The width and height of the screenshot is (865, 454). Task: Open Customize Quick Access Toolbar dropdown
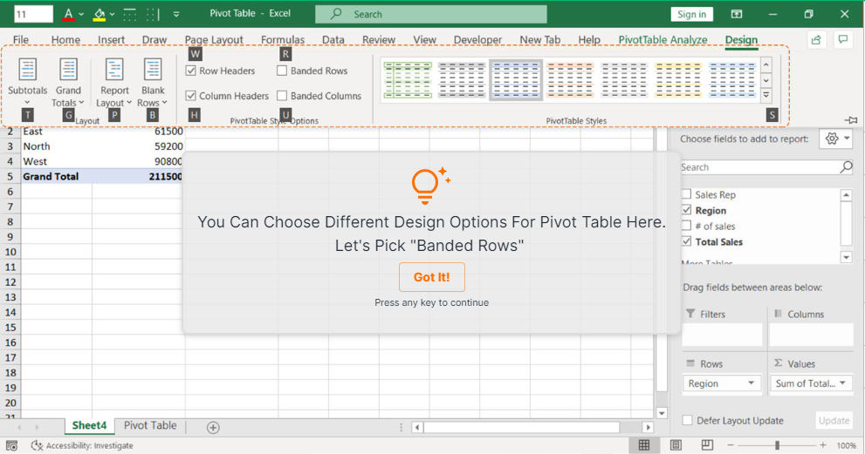(176, 14)
